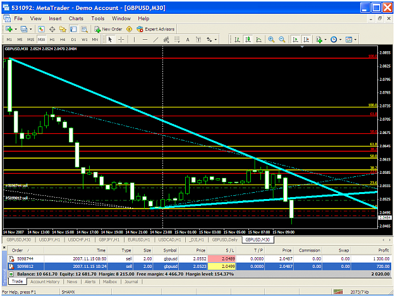Image resolution: width=395 pixels, height=297 pixels.
Task: Switch chart to Bar Chart mode
Action: tap(237, 40)
